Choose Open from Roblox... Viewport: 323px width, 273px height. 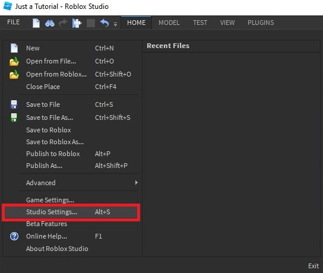pos(71,74)
